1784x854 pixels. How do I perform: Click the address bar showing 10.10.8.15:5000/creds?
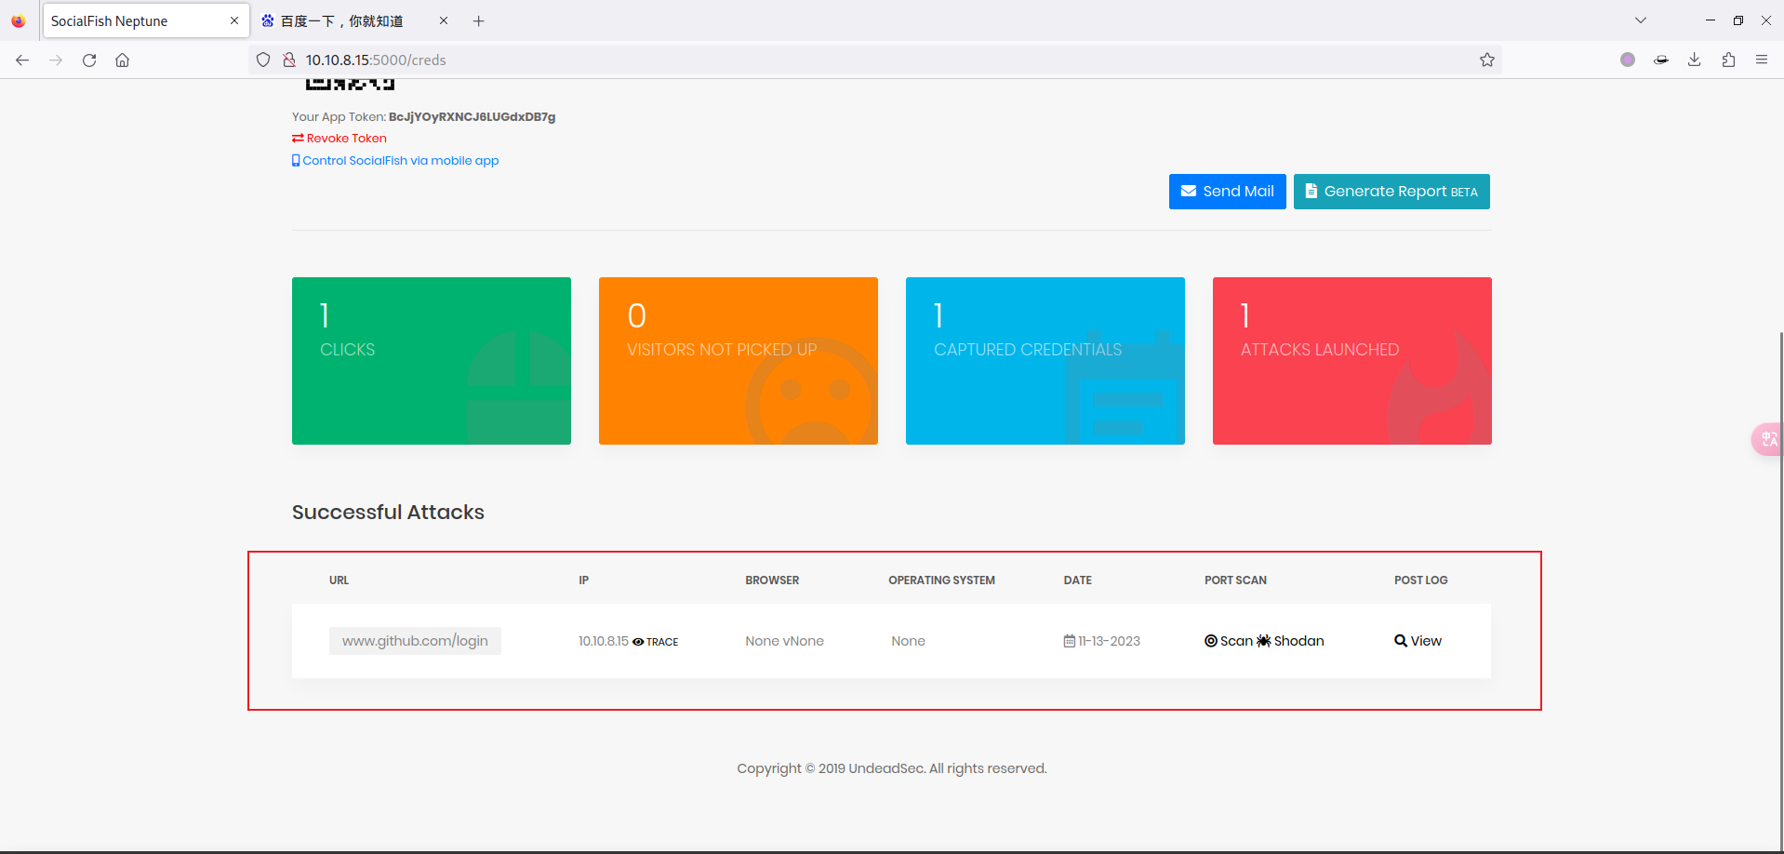[874, 60]
